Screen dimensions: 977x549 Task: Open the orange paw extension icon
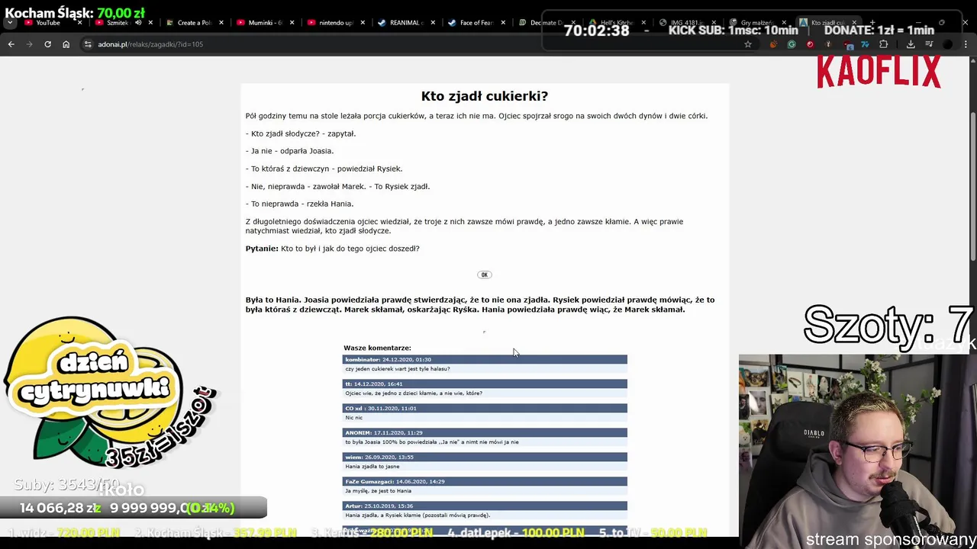(773, 44)
